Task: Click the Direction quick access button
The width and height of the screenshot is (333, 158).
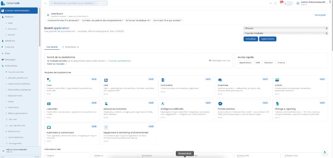Action: (269, 63)
